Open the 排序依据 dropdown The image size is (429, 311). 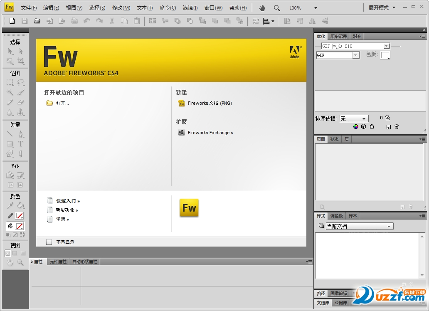tap(354, 118)
